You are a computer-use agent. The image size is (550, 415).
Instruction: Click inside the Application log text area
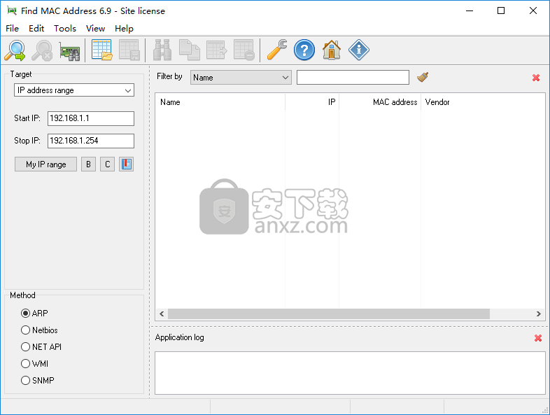350,373
